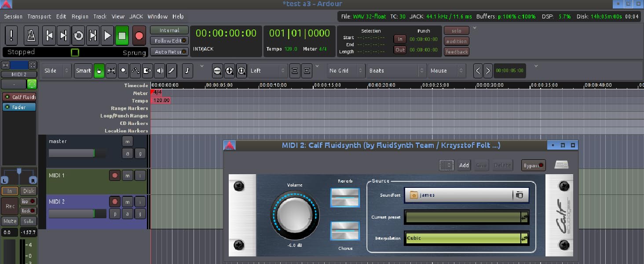This screenshot has height=264, width=644.
Task: Bypass the Calf Fluidsynth plugin
Action: pyautogui.click(x=533, y=165)
